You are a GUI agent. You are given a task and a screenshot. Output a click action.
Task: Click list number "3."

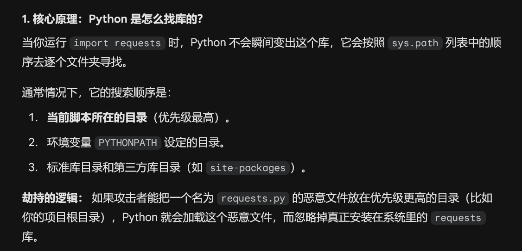point(33,168)
